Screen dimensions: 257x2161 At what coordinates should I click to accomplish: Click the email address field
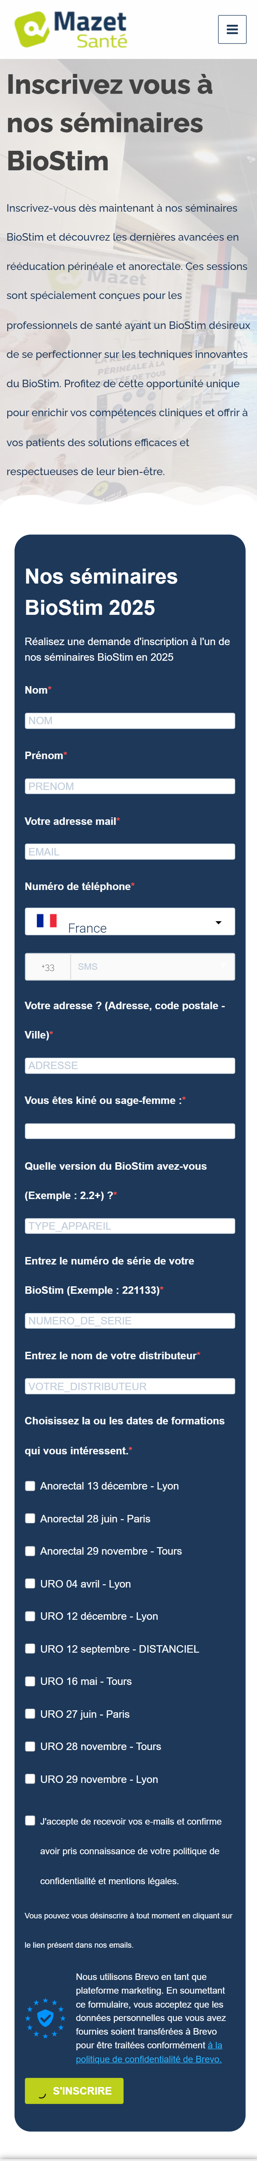coord(130,852)
